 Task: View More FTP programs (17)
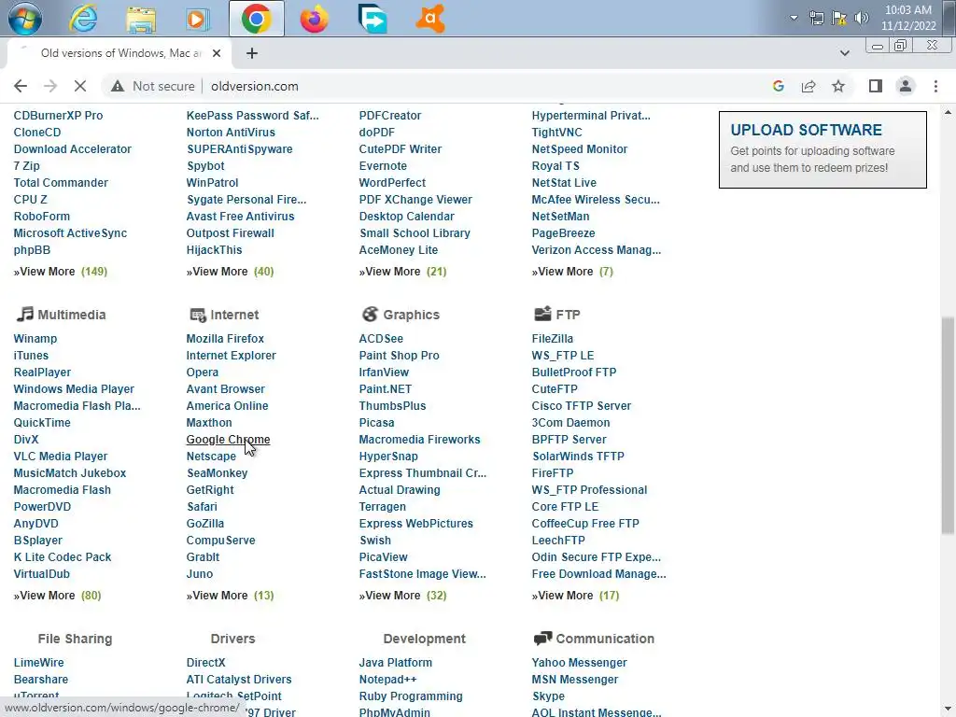click(x=575, y=596)
